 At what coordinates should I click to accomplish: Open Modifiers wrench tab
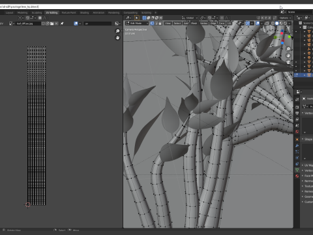coord(297,146)
